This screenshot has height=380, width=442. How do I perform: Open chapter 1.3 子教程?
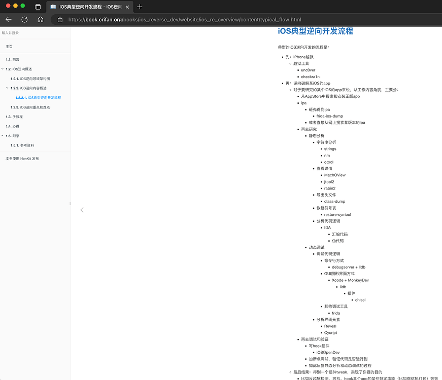coord(14,117)
